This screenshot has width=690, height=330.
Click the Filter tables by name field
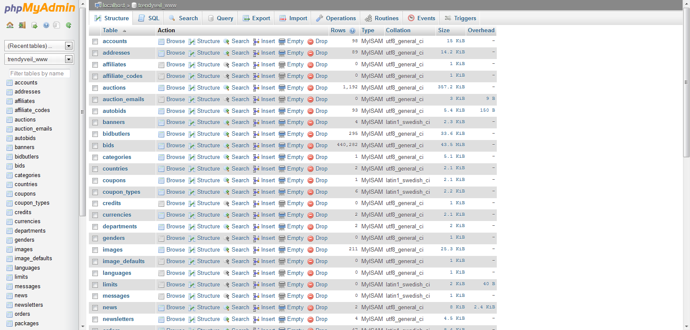(x=39, y=73)
